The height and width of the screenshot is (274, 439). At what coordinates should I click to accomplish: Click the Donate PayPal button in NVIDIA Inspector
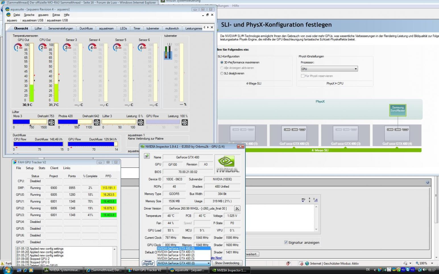pyautogui.click(x=148, y=263)
